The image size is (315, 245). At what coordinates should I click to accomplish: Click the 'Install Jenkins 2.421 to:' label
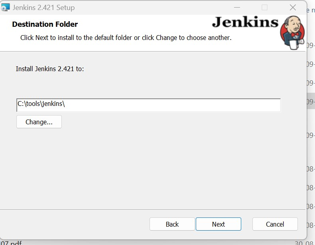pyautogui.click(x=50, y=69)
